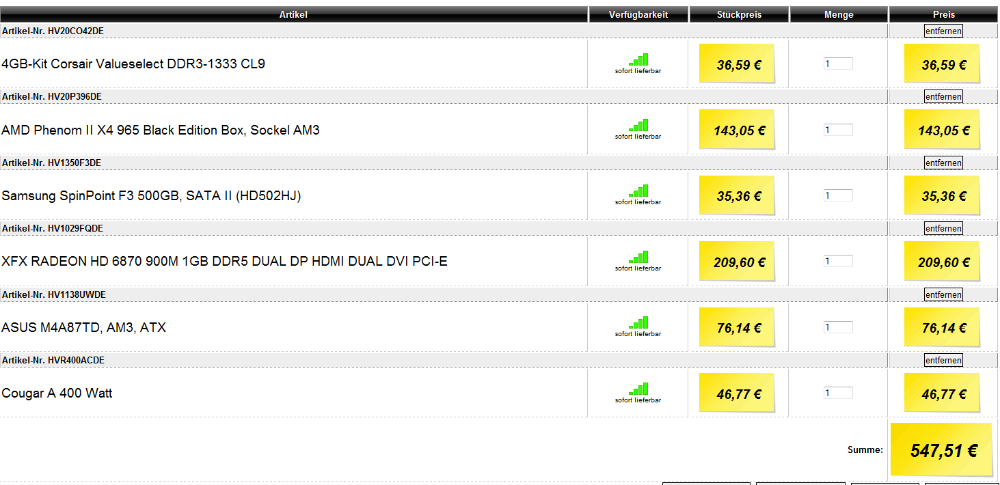Screen dimensions: 1000x485
Task: Open product 4GB-Kit Corsair Valueselect DDR3-1333 CL9
Action: coord(133,64)
